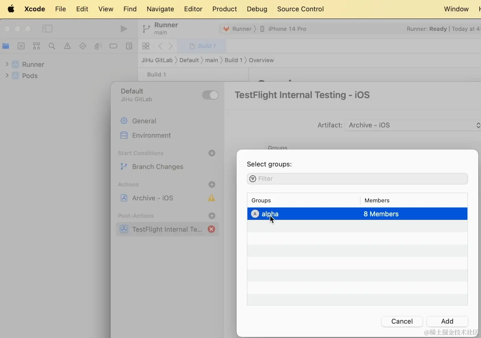Open the Product menu
Viewport: 481px width, 338px height.
(225, 9)
